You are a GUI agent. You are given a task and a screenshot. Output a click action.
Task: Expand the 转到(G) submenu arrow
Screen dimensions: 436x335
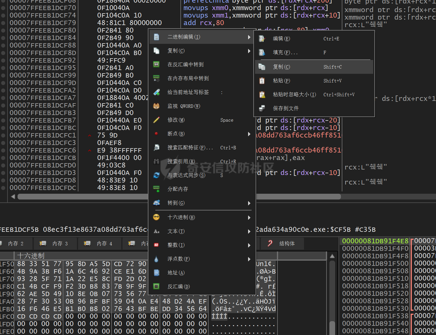point(249,203)
